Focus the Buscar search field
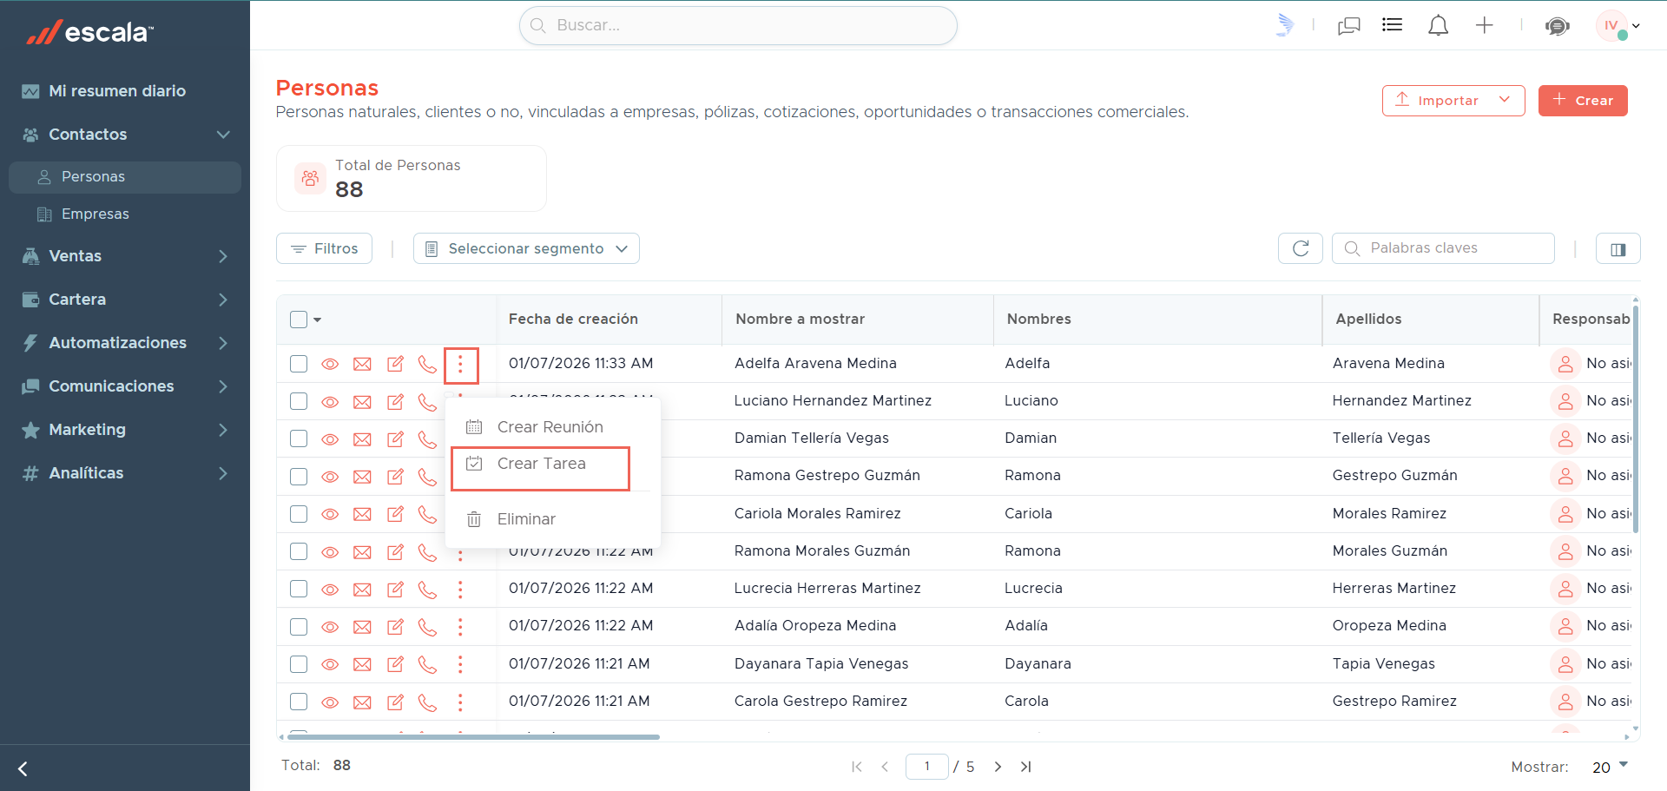The width and height of the screenshot is (1667, 791). click(x=738, y=25)
